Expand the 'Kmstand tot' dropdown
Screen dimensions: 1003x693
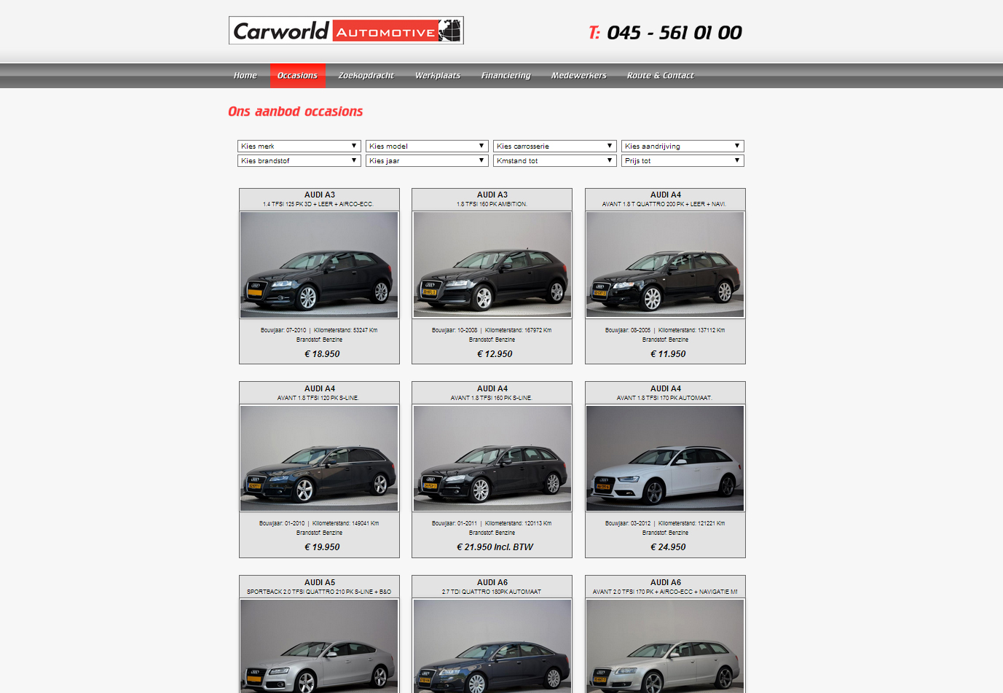tap(555, 160)
